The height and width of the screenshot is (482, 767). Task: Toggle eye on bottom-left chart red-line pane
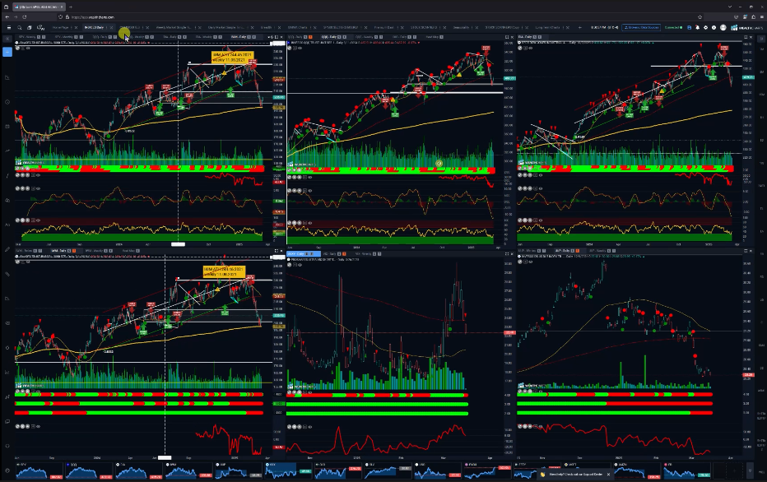[x=38, y=426]
